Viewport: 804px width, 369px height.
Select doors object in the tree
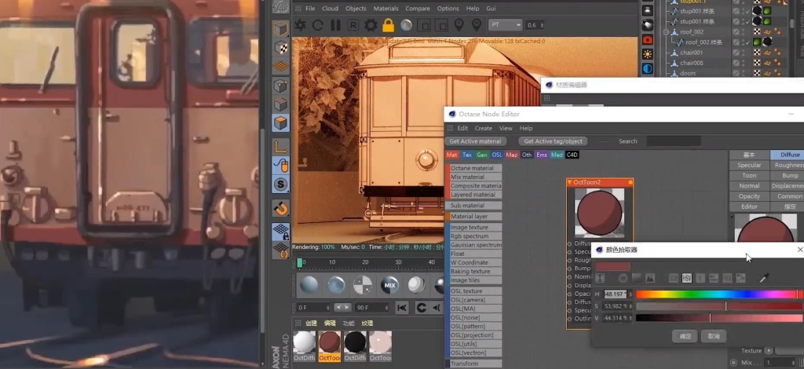click(688, 73)
